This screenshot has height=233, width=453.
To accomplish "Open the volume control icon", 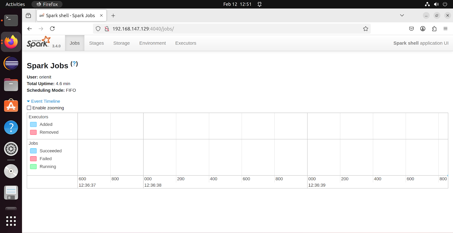I will tap(436, 4).
